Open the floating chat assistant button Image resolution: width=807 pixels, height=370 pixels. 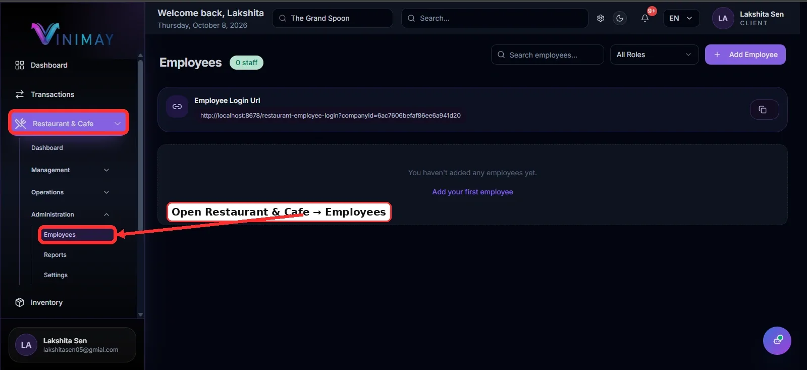[x=777, y=341]
